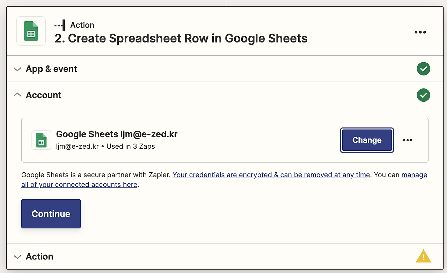Expand the bottom Action section chevron
447x273 pixels.
click(x=17, y=257)
